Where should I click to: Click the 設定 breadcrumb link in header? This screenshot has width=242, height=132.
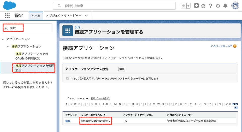(x=77, y=27)
